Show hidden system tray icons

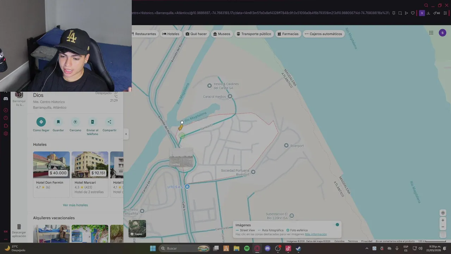coord(366,248)
